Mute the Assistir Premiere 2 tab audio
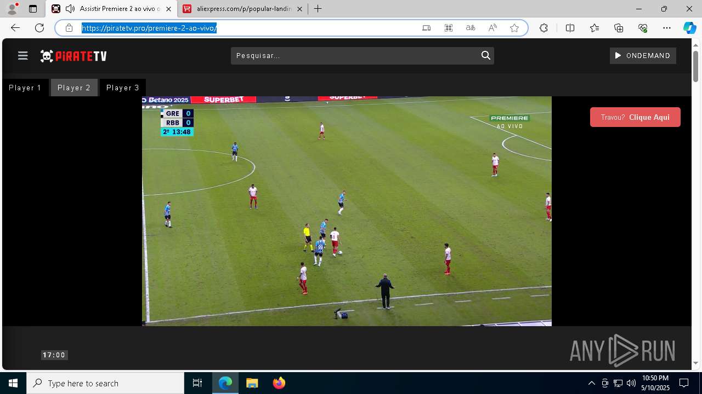Screen dimensions: 702x394 click(70, 9)
